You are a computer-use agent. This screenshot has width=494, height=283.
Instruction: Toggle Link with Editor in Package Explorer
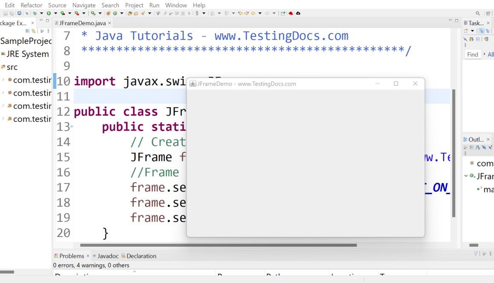click(x=34, y=31)
